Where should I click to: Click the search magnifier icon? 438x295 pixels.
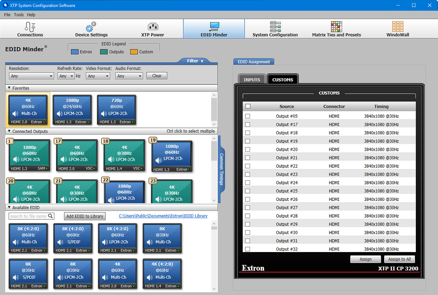coord(51,216)
